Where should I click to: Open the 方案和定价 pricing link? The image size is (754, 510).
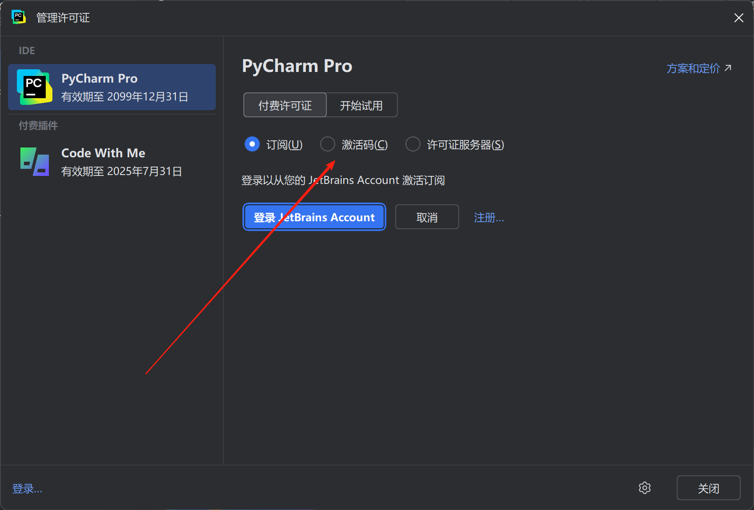pyautogui.click(x=699, y=68)
